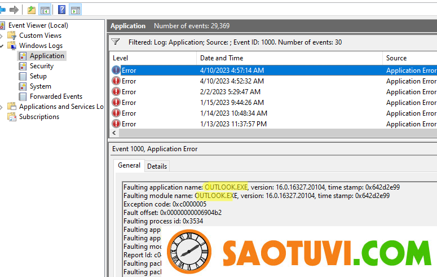Collapse the Windows Logs tree node

tap(1, 46)
